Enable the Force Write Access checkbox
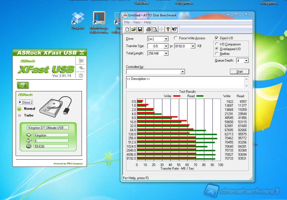The image size is (287, 200). coord(176,38)
